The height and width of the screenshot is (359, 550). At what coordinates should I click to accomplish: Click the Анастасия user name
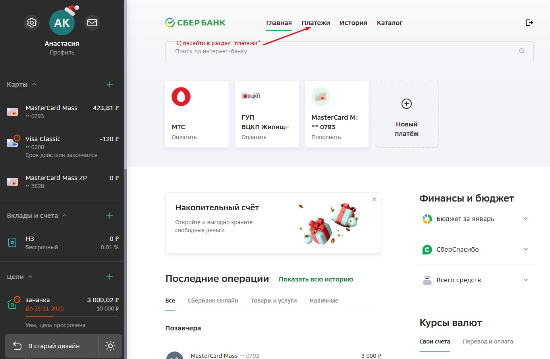[62, 43]
